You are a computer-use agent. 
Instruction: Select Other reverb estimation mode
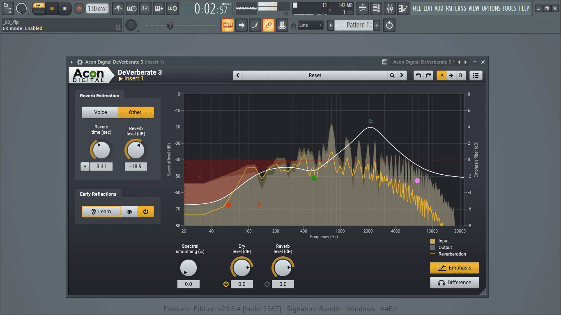coord(136,112)
